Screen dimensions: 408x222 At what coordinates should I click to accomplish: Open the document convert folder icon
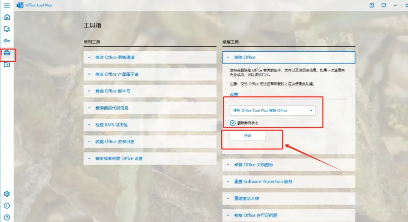[x=7, y=65]
